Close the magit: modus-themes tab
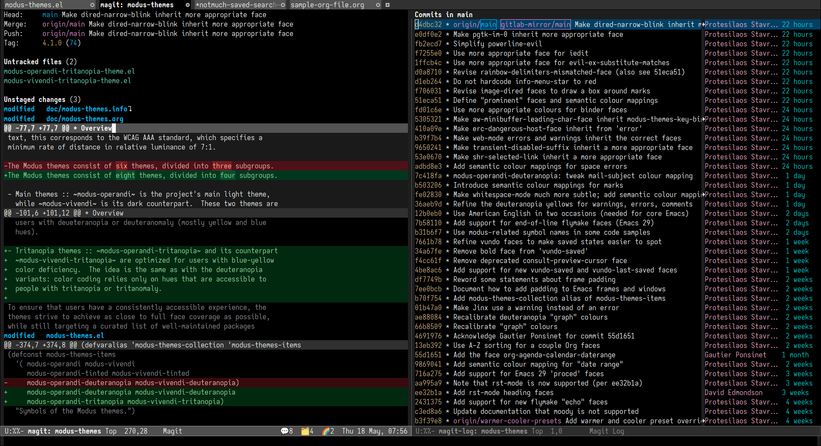The image size is (821, 446). (x=187, y=5)
